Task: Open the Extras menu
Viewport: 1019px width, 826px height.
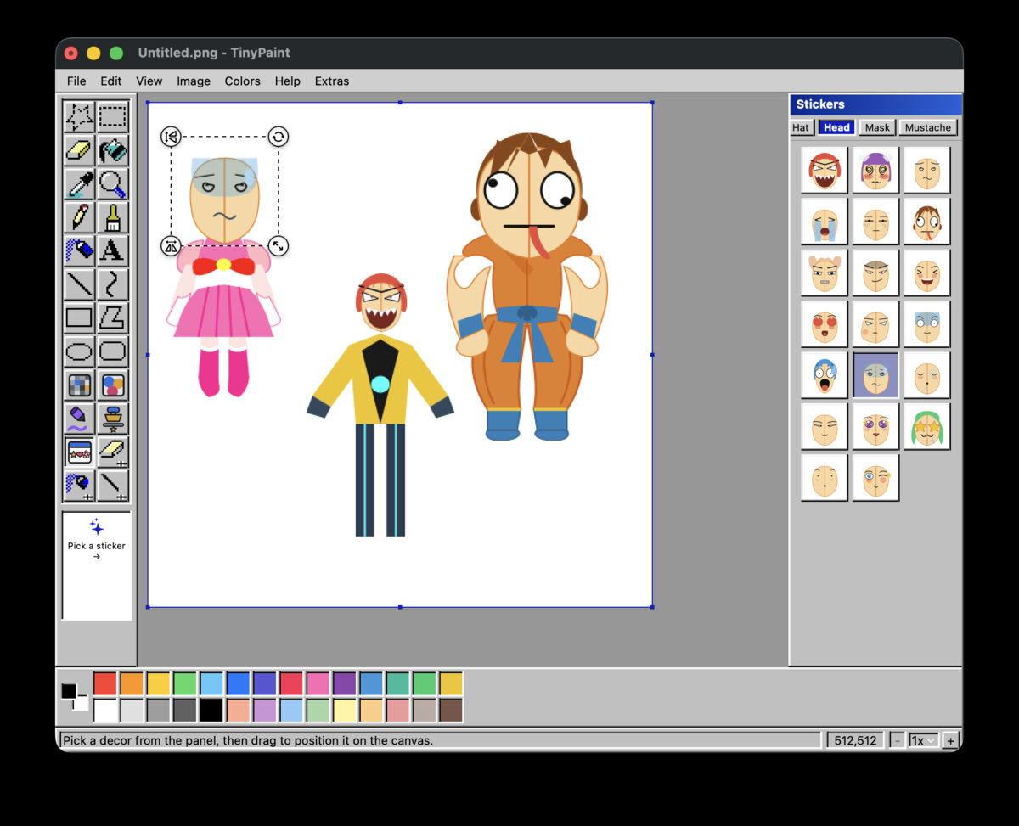Action: (332, 81)
